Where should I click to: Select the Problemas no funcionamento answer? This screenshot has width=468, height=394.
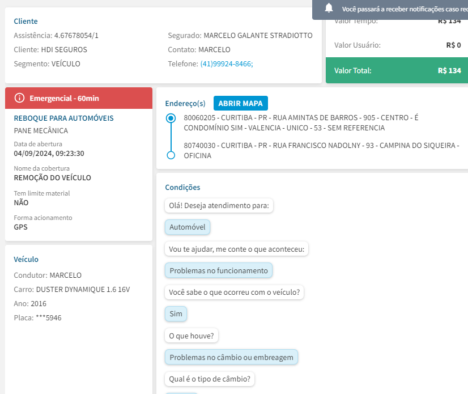219,270
